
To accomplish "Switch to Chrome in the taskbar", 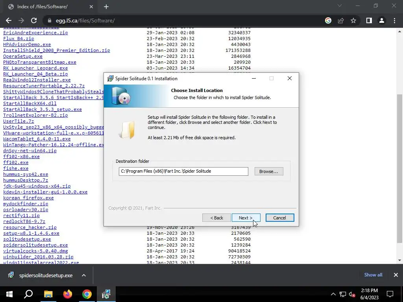I will pos(87,294).
